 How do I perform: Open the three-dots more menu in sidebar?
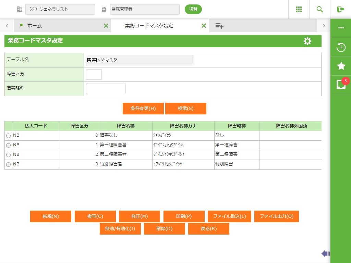(341, 28)
